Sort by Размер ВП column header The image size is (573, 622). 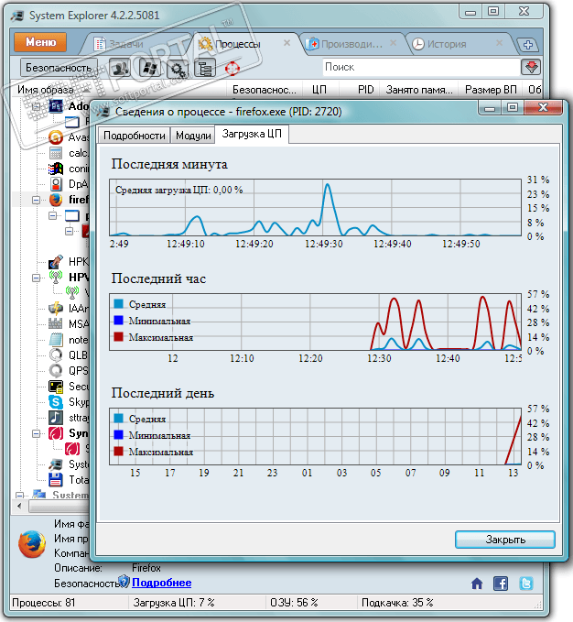coord(491,90)
